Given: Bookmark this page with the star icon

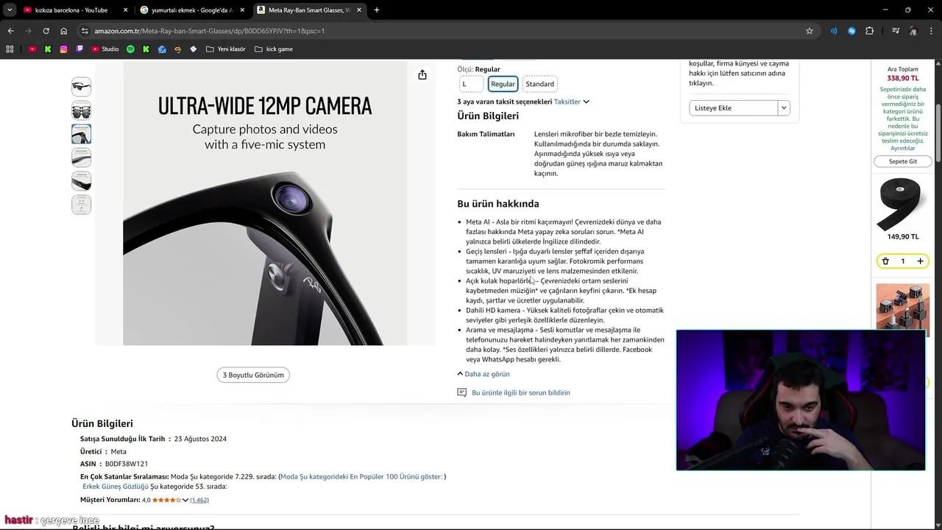Looking at the screenshot, I should click(810, 31).
